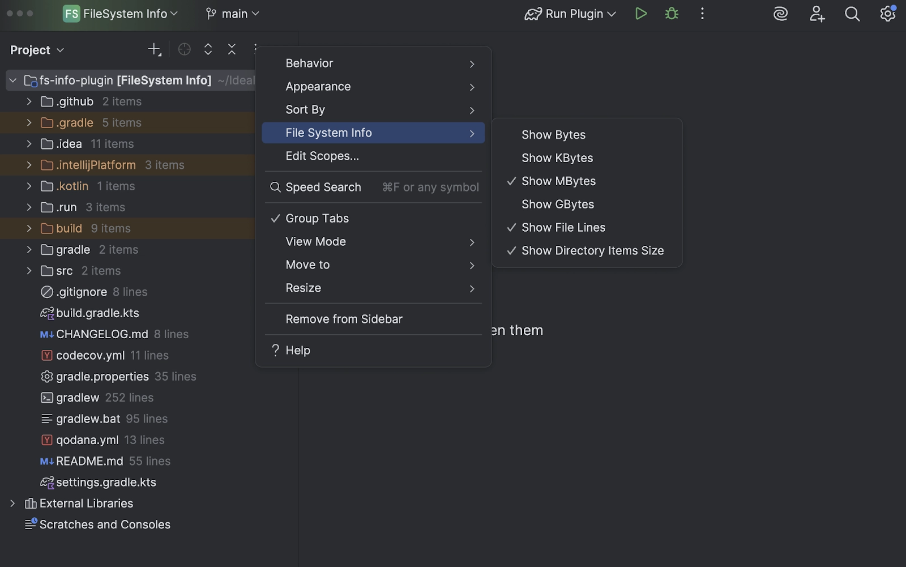Image resolution: width=906 pixels, height=567 pixels.
Task: Click Help at the menu bottom
Action: 297,350
